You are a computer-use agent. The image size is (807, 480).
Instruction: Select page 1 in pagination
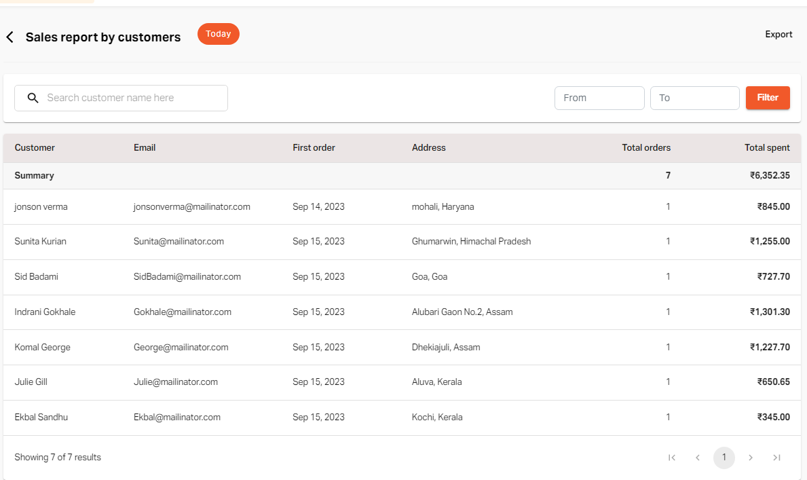[724, 458]
